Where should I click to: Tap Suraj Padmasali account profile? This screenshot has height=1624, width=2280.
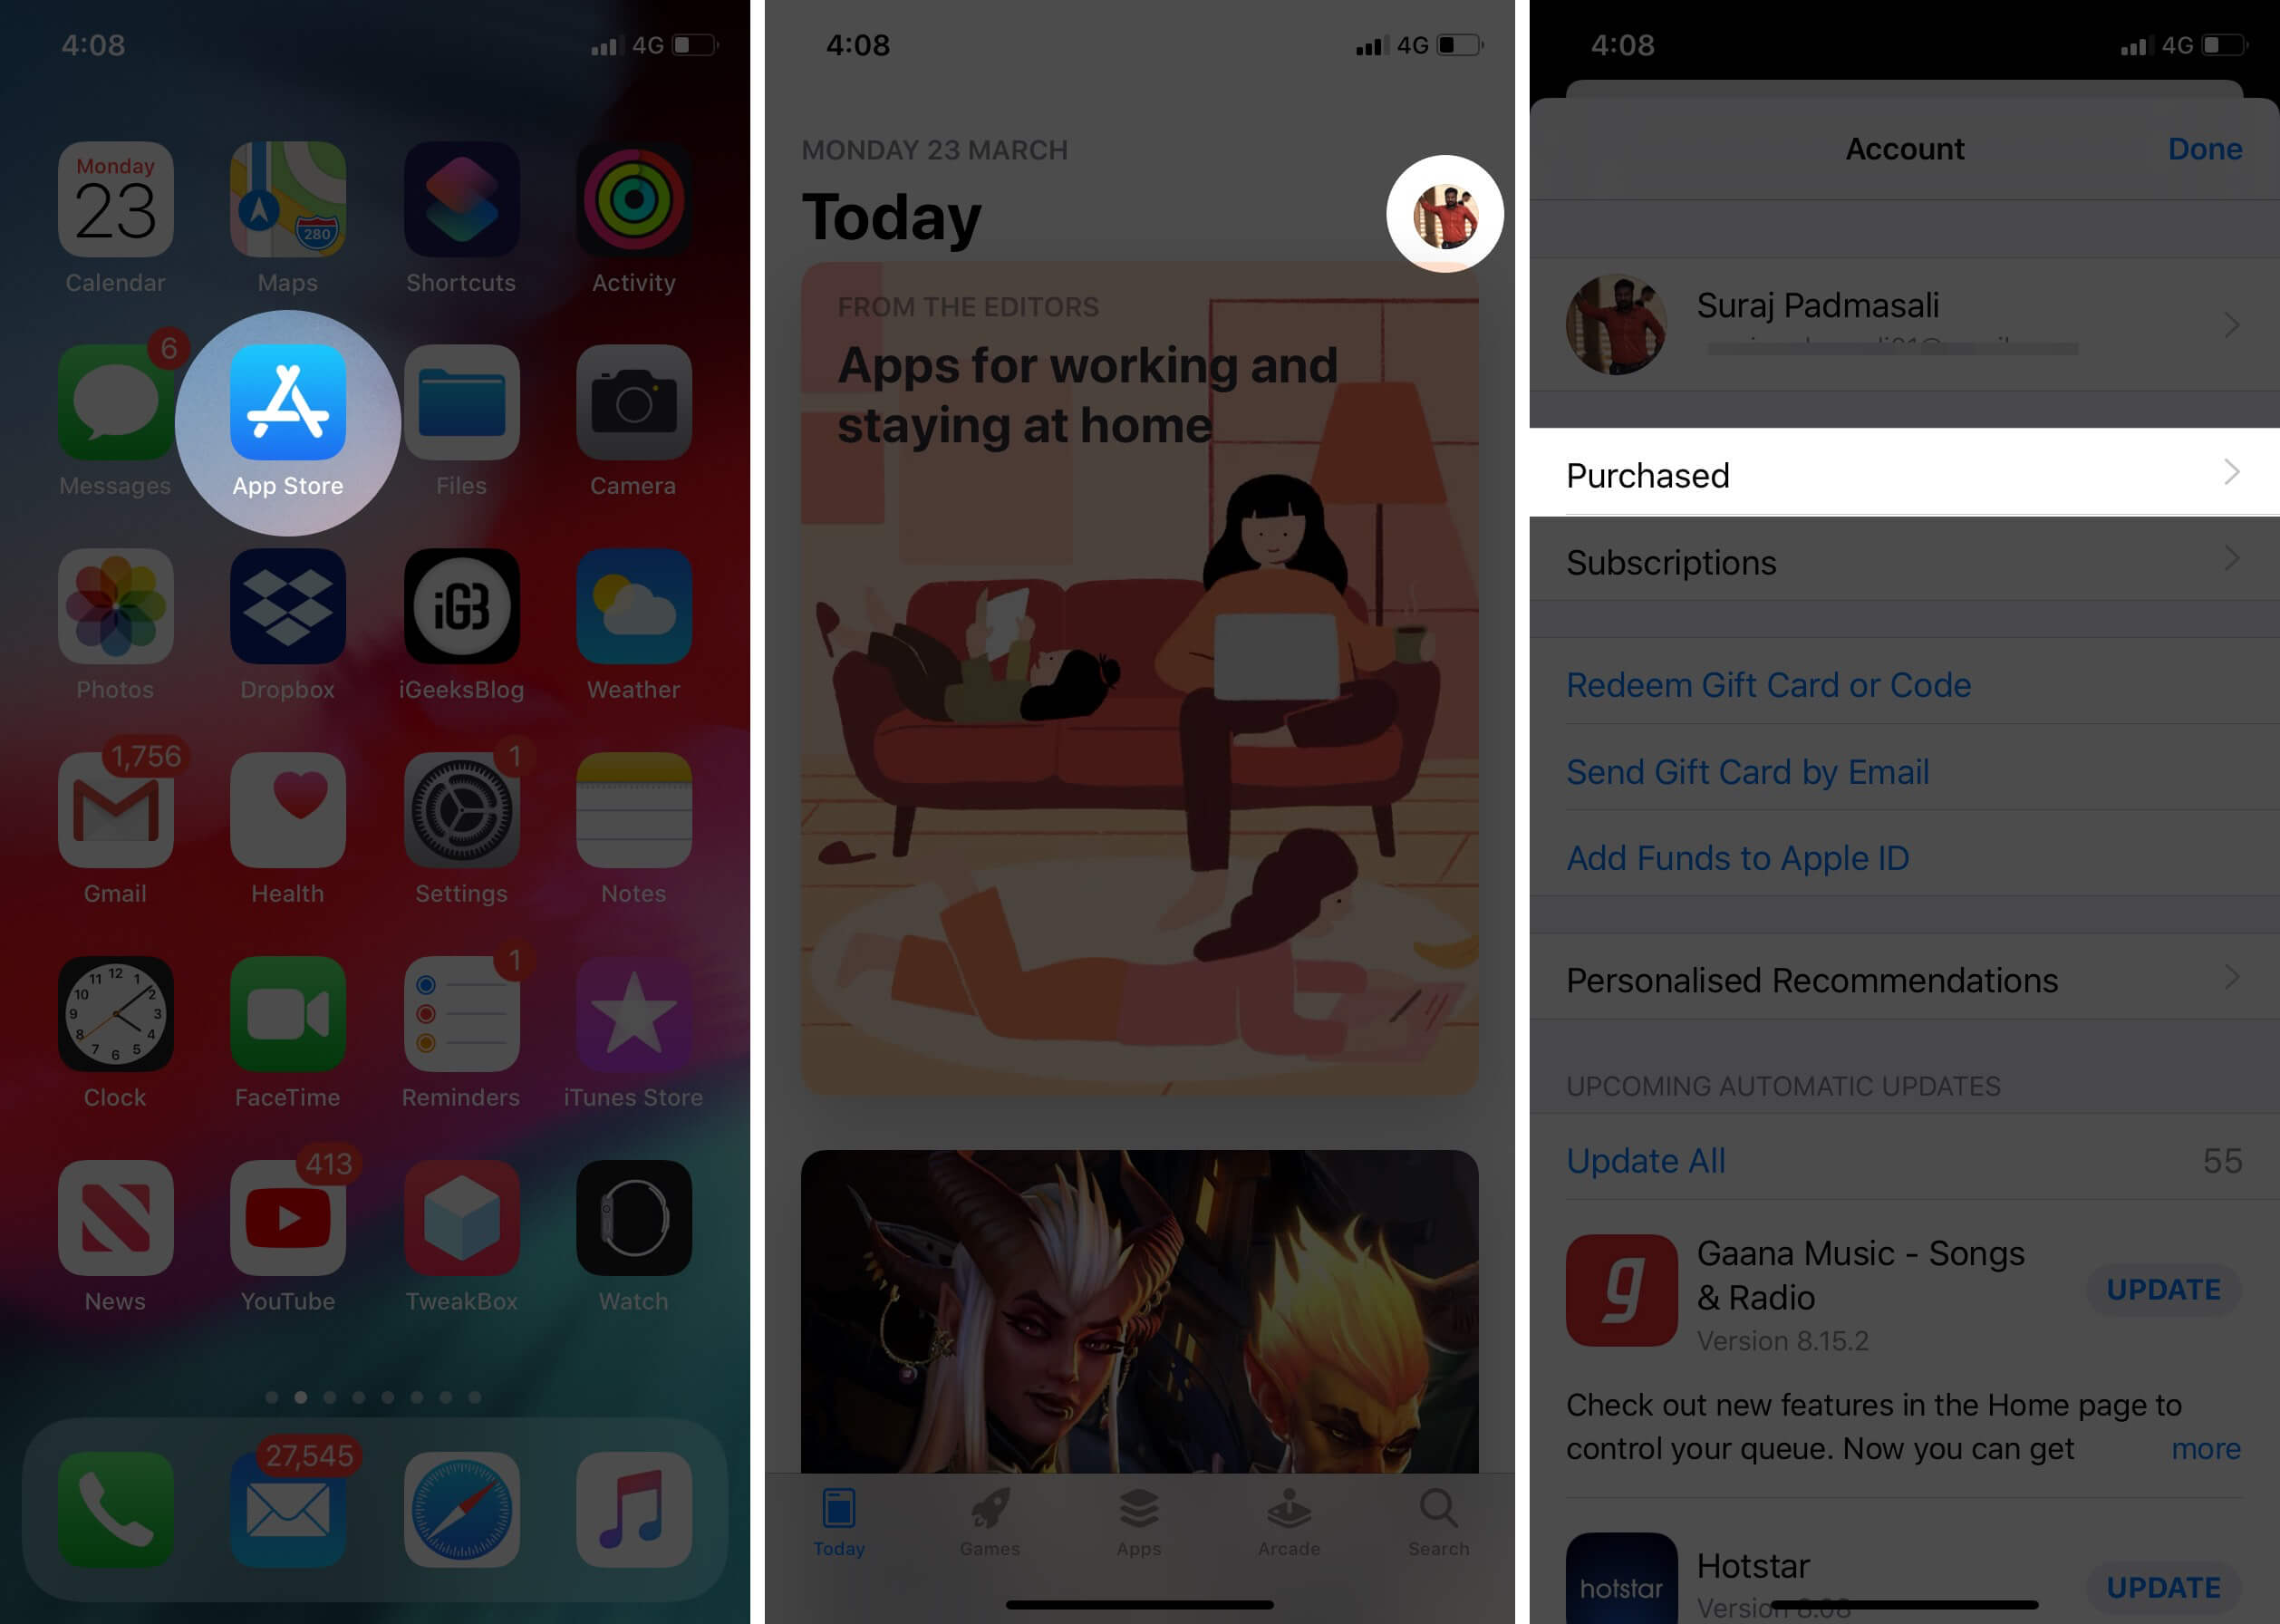(x=1902, y=325)
